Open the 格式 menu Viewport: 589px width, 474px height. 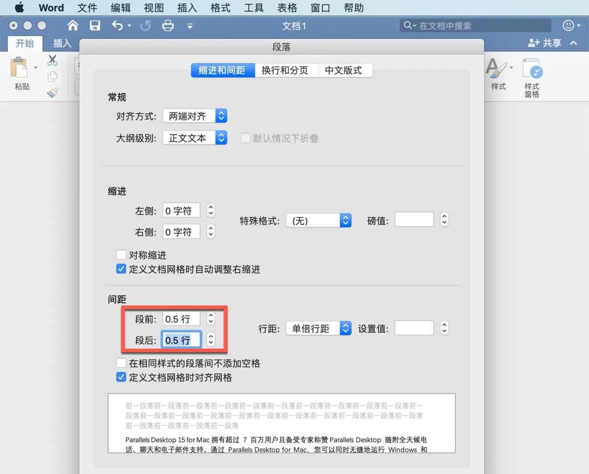(x=220, y=8)
